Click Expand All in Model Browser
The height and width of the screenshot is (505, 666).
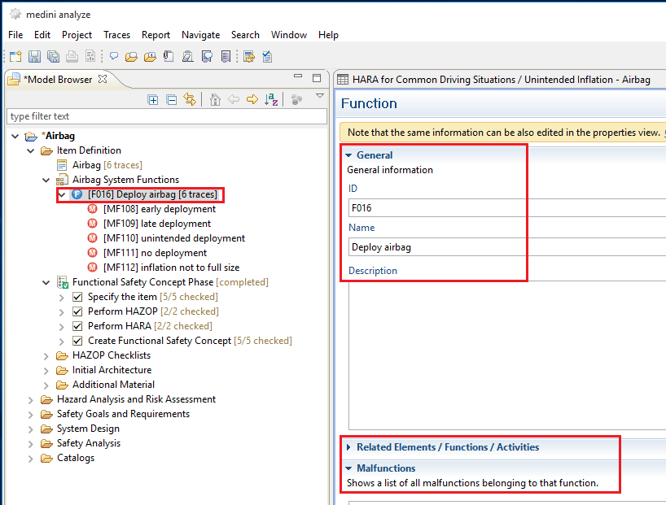pos(152,99)
